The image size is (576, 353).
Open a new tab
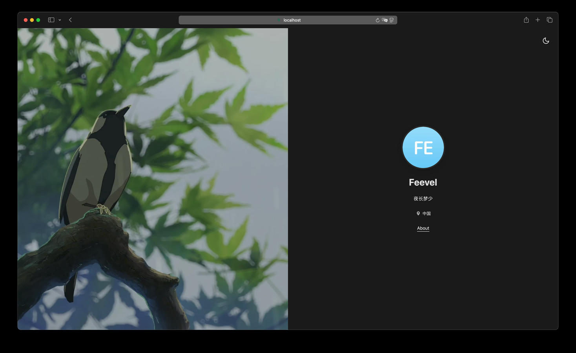pyautogui.click(x=538, y=20)
